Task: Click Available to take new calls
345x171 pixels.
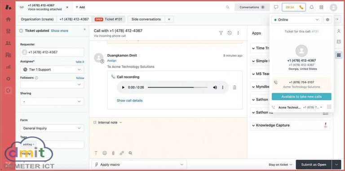Action: pos(301,96)
